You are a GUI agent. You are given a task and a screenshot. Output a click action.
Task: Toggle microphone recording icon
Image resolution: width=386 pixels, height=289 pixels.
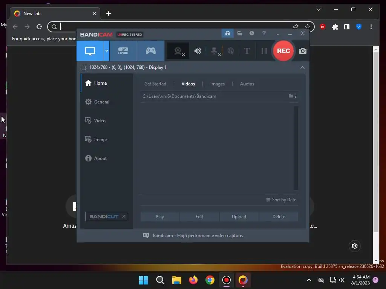point(214,51)
